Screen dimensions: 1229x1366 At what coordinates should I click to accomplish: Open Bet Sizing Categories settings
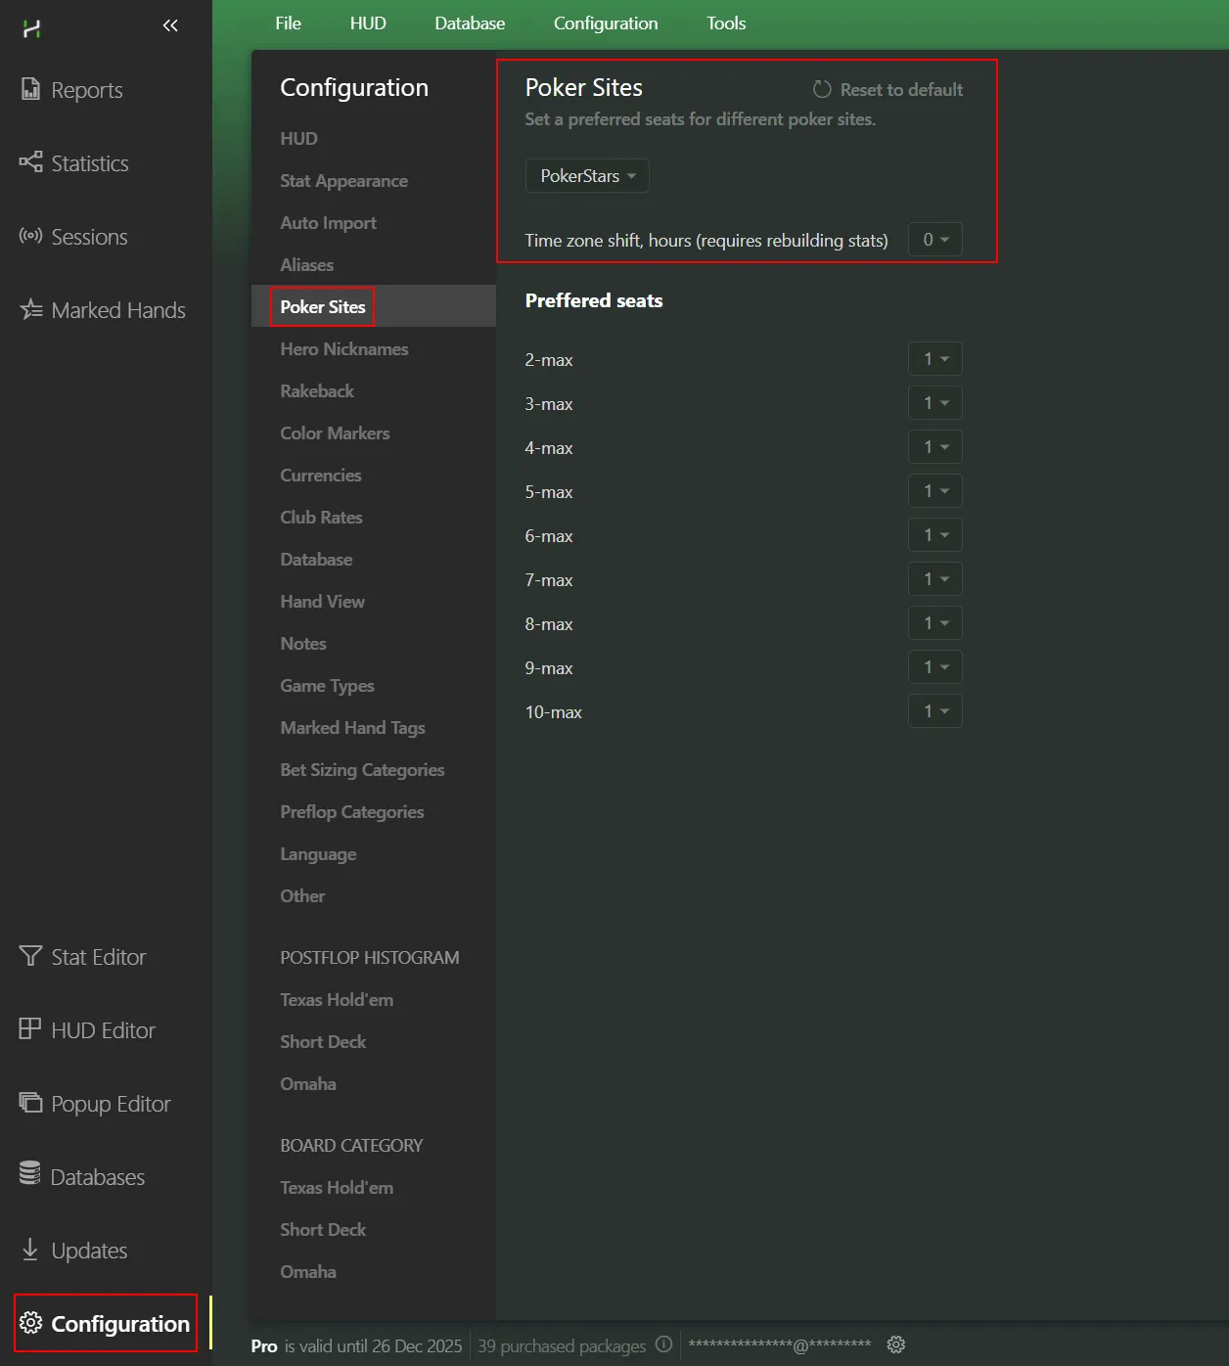362,770
